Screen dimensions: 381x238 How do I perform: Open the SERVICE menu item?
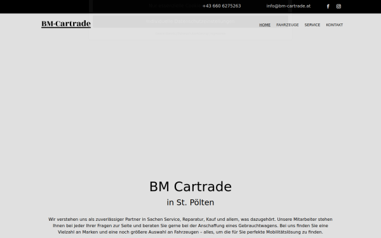click(x=312, y=25)
